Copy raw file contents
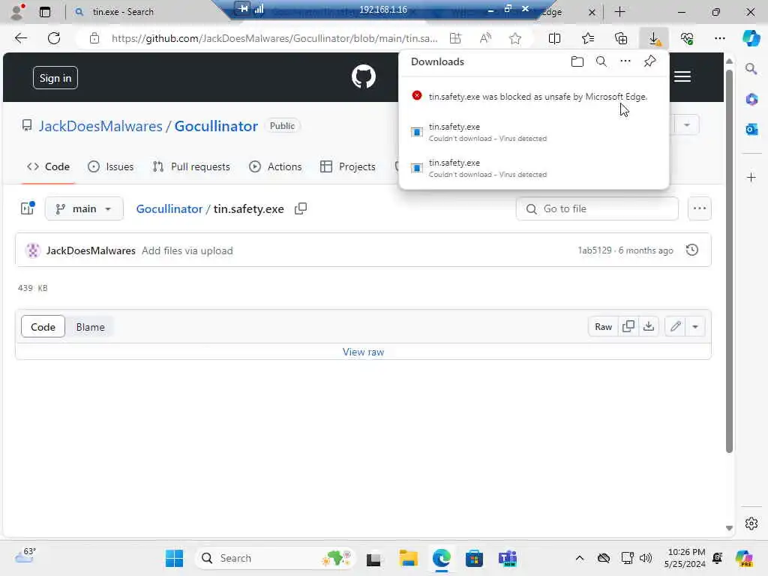This screenshot has width=768, height=576. pyautogui.click(x=628, y=327)
